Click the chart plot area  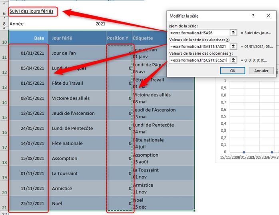[x=248, y=116]
